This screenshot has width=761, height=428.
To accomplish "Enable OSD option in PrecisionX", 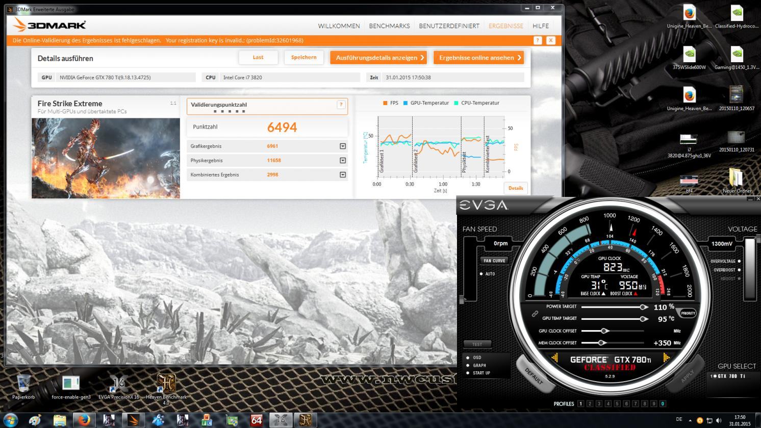I will point(474,358).
